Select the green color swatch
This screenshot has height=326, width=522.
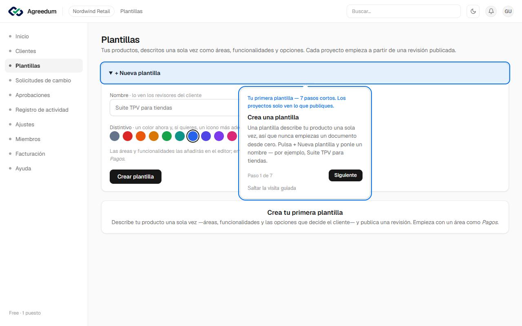[167, 136]
